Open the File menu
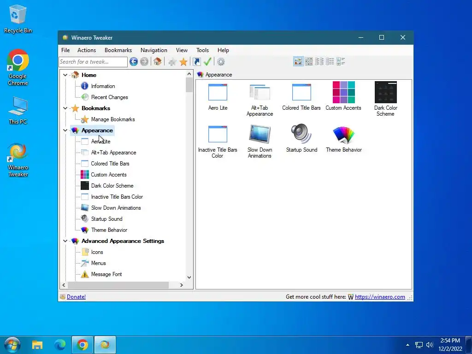The image size is (472, 354). (65, 50)
